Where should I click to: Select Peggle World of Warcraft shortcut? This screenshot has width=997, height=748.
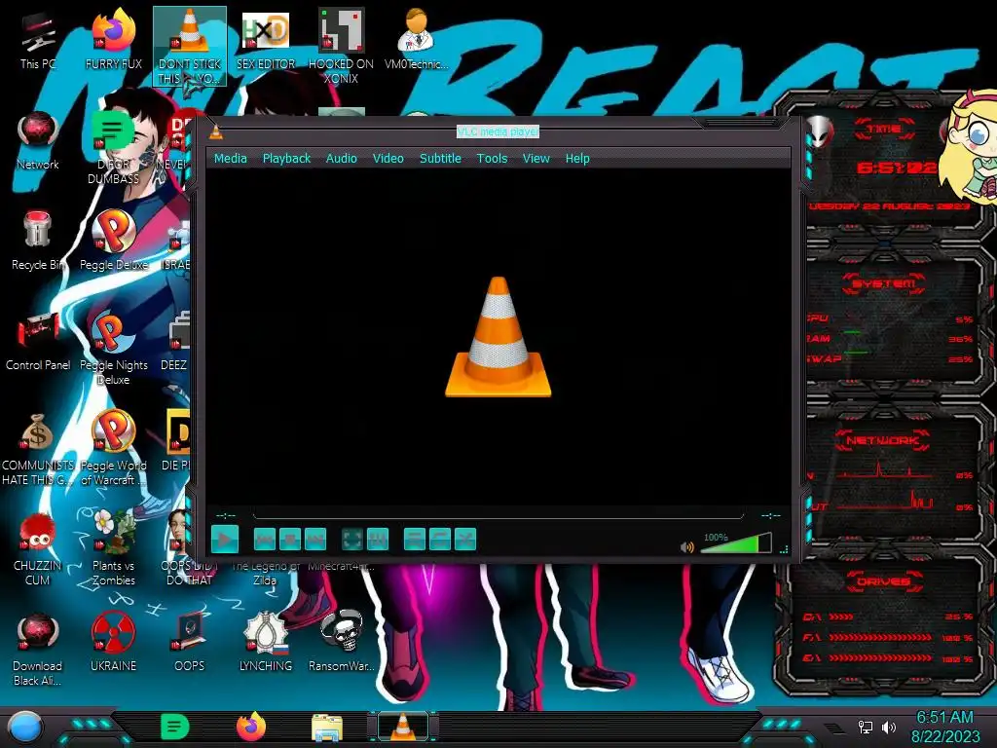[x=113, y=448]
